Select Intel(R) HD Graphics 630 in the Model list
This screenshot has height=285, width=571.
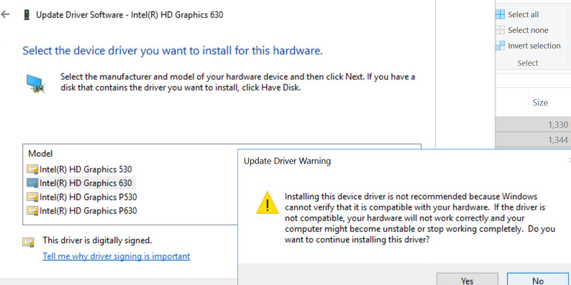click(x=86, y=183)
